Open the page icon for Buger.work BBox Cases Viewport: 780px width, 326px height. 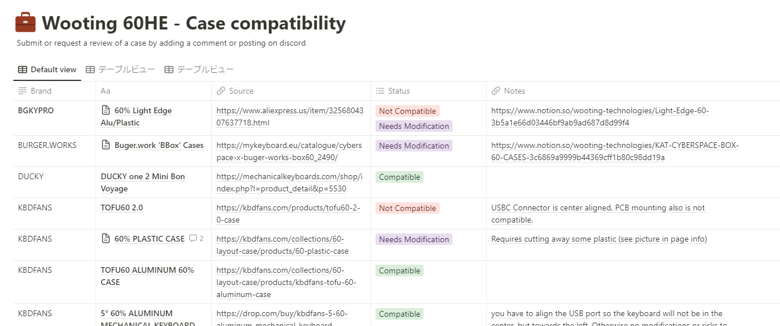pos(106,145)
